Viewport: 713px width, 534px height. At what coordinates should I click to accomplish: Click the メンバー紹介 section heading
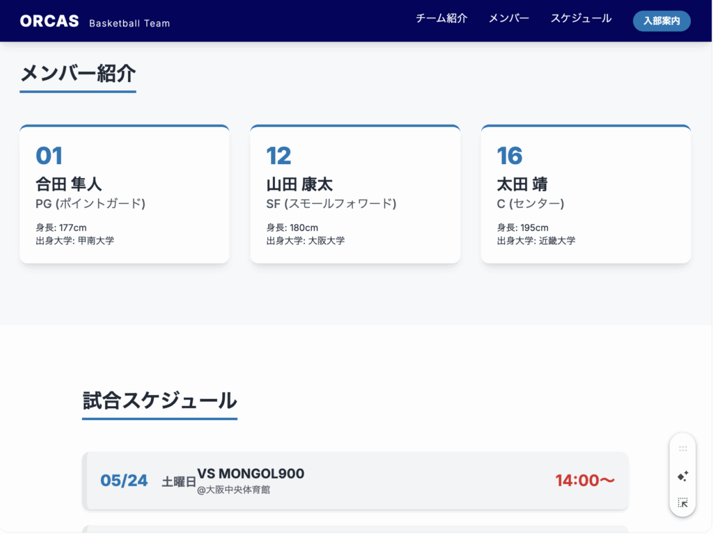click(x=77, y=74)
